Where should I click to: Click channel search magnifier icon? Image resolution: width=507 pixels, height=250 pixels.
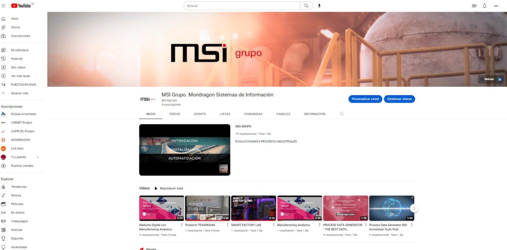click(x=342, y=114)
